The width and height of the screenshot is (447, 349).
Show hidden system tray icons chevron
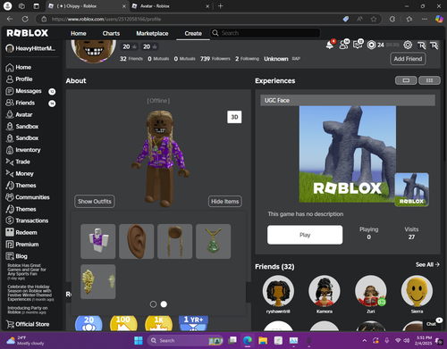click(365, 340)
